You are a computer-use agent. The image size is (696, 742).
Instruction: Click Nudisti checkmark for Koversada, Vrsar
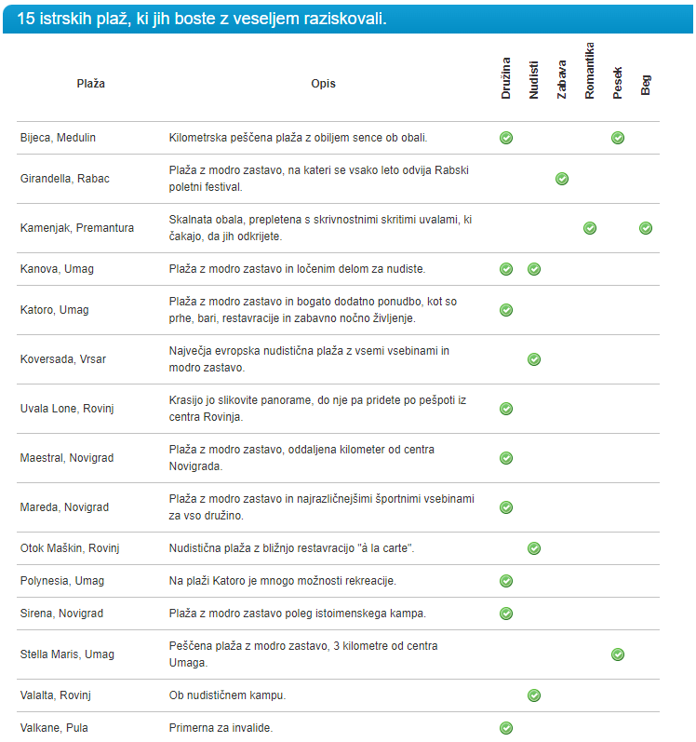pos(534,359)
